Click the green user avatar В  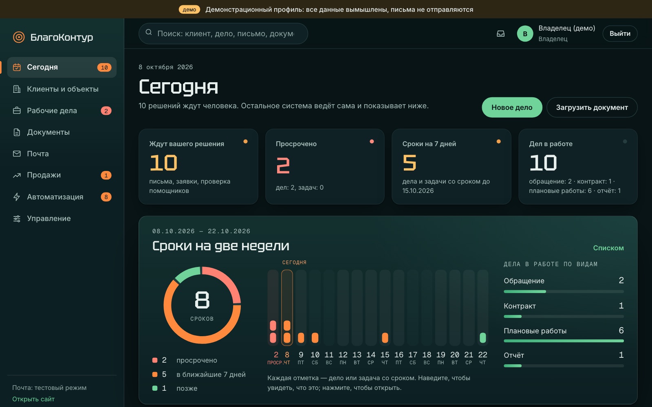(525, 34)
